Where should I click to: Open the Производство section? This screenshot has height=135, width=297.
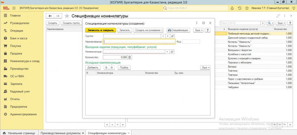coord(19,69)
